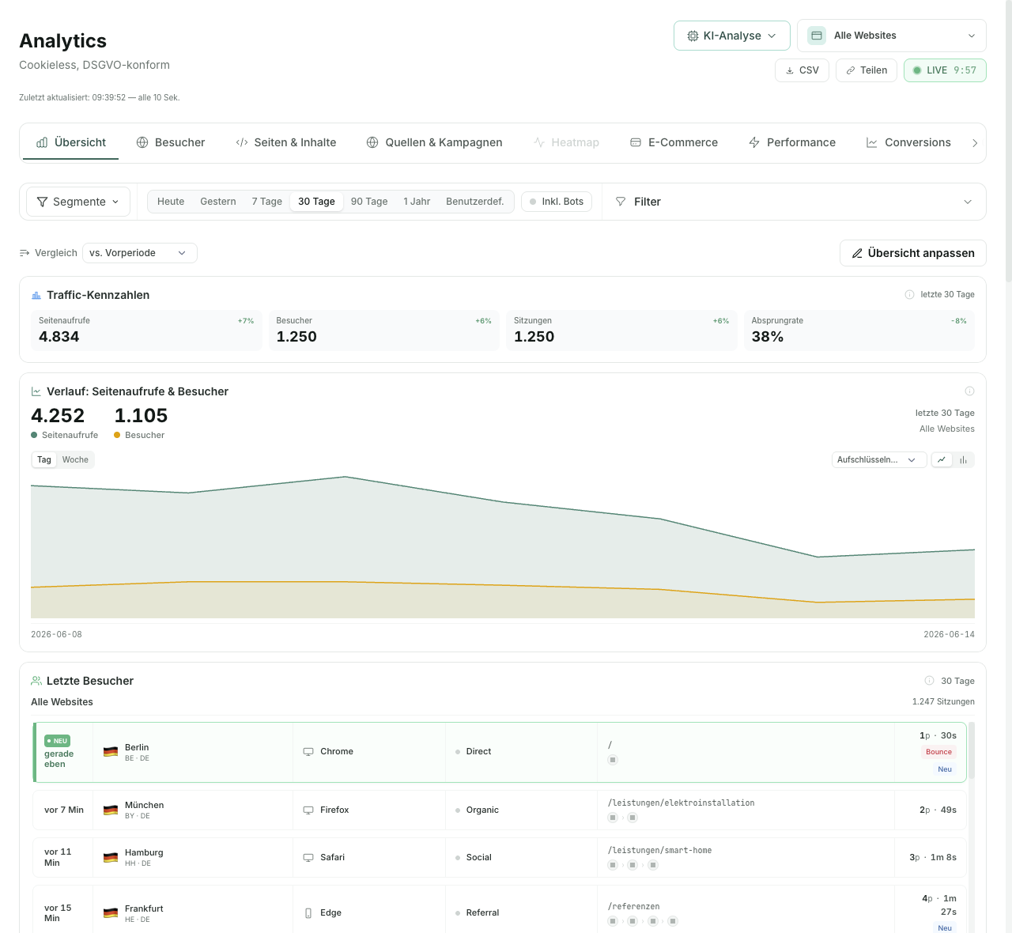Click the info icon of the Verlauf chart
The height and width of the screenshot is (933, 1012).
click(969, 391)
